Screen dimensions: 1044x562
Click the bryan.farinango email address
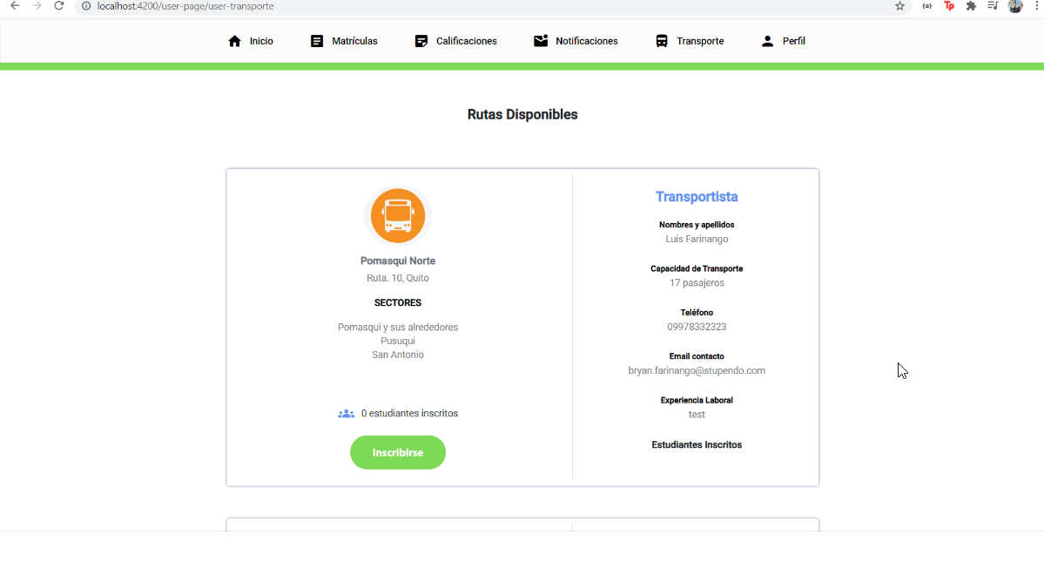tap(697, 369)
